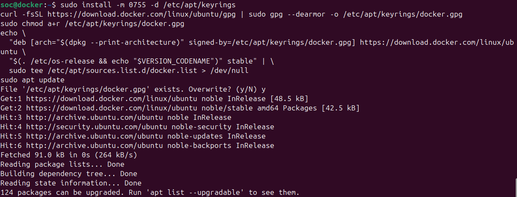The image size is (517, 197).
Task: Click the archive.ubuntu.com URL on noble-backports line
Action: [95, 145]
